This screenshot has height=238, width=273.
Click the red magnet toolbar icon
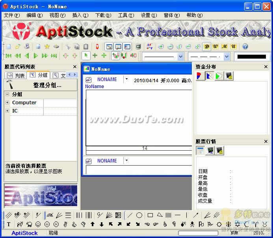click(x=97, y=46)
